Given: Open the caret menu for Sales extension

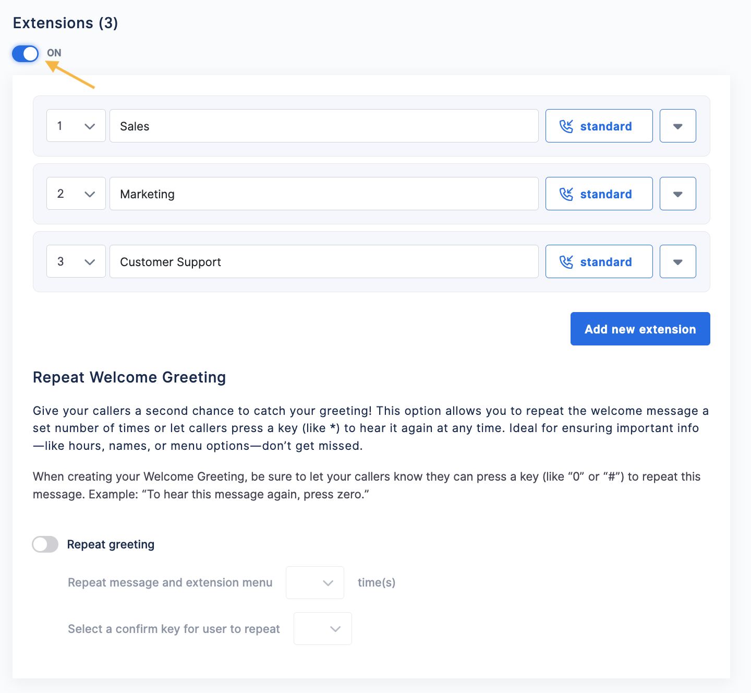Looking at the screenshot, I should click(x=678, y=126).
